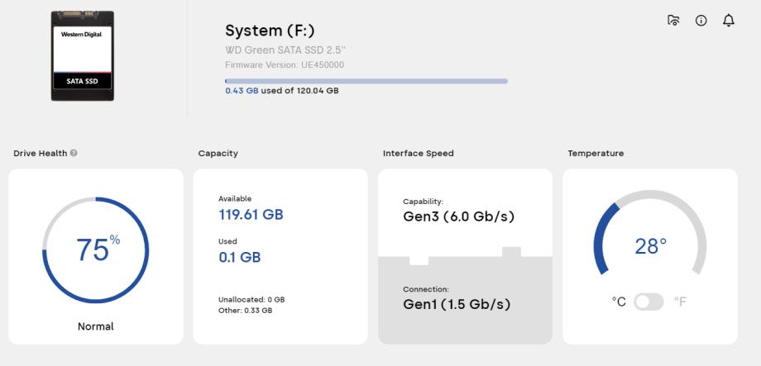Click the folder view icon in top right
This screenshot has height=366, width=761.
(672, 20)
